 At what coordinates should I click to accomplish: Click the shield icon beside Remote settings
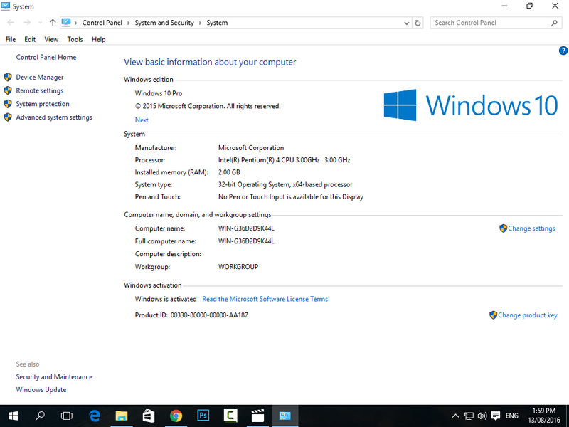8,90
